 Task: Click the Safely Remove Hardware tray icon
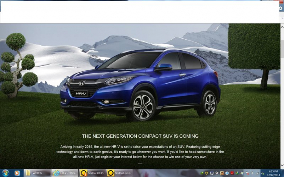(x=263, y=174)
